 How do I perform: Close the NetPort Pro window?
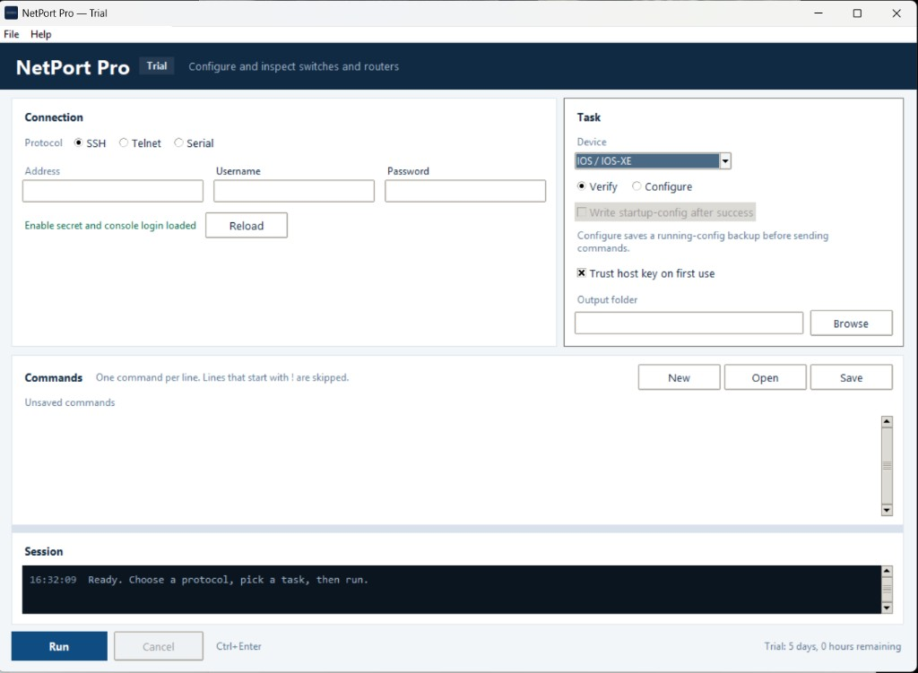(x=896, y=13)
